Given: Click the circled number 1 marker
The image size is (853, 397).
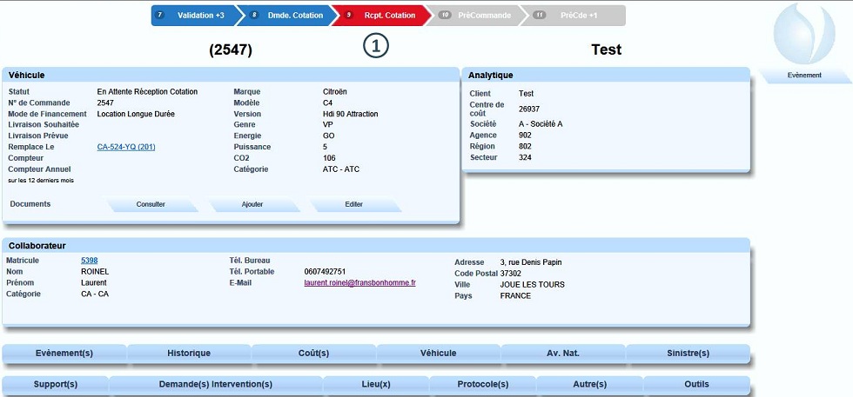Looking at the screenshot, I should (x=375, y=48).
